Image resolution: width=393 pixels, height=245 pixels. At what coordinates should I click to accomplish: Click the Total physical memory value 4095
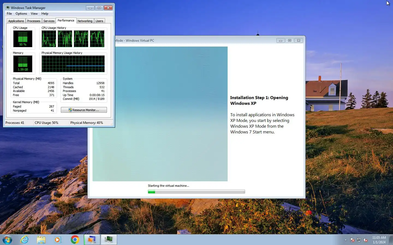(51, 83)
